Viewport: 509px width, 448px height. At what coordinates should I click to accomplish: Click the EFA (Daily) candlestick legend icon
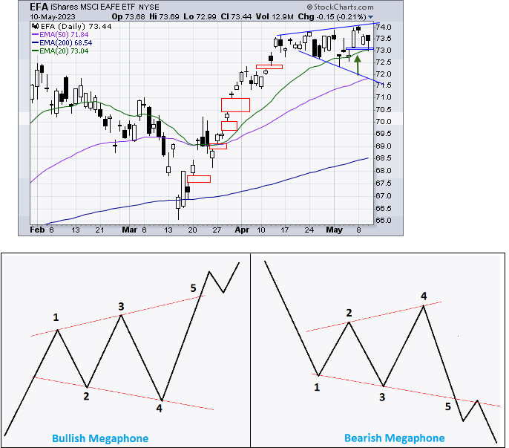click(34, 25)
